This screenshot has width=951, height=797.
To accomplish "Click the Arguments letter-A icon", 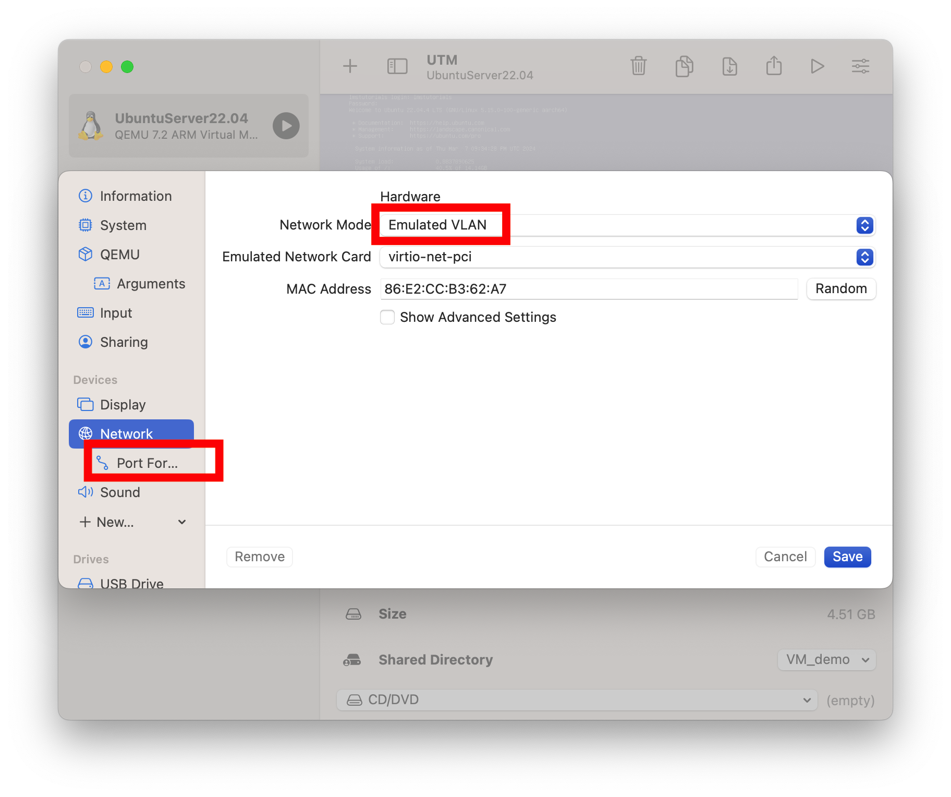I will click(x=102, y=284).
